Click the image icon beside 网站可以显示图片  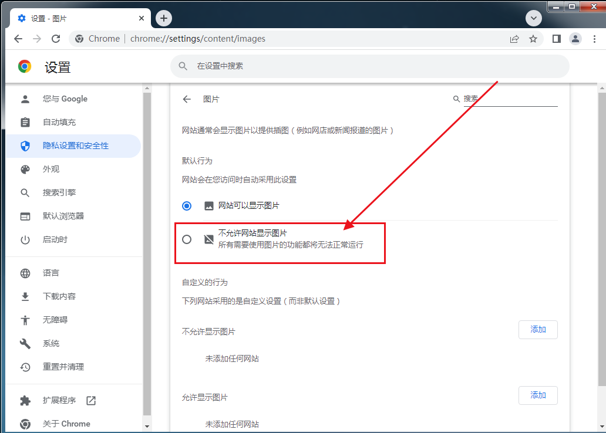pyautogui.click(x=208, y=205)
